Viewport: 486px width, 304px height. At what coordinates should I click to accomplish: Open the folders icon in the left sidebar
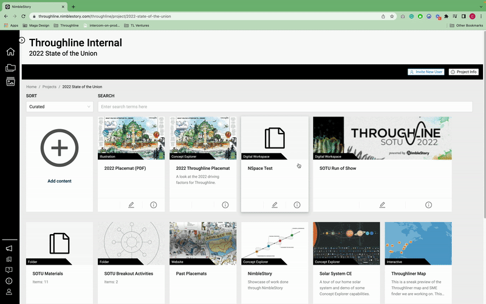[10, 67]
